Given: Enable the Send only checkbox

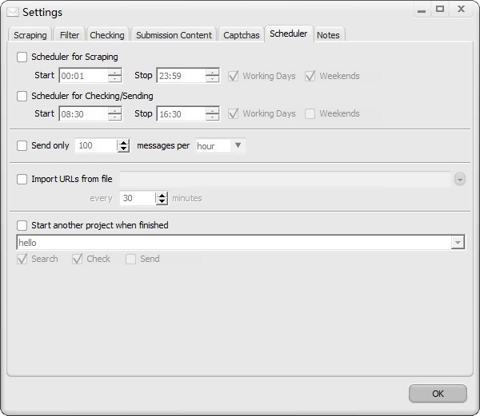Looking at the screenshot, I should pyautogui.click(x=22, y=145).
